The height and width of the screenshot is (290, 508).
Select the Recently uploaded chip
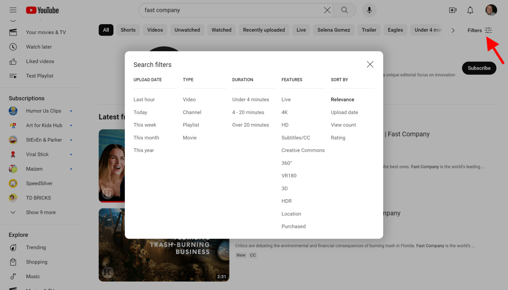tap(264, 30)
